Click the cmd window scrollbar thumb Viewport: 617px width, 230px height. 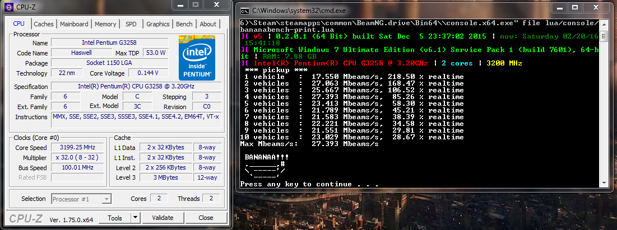604,37
